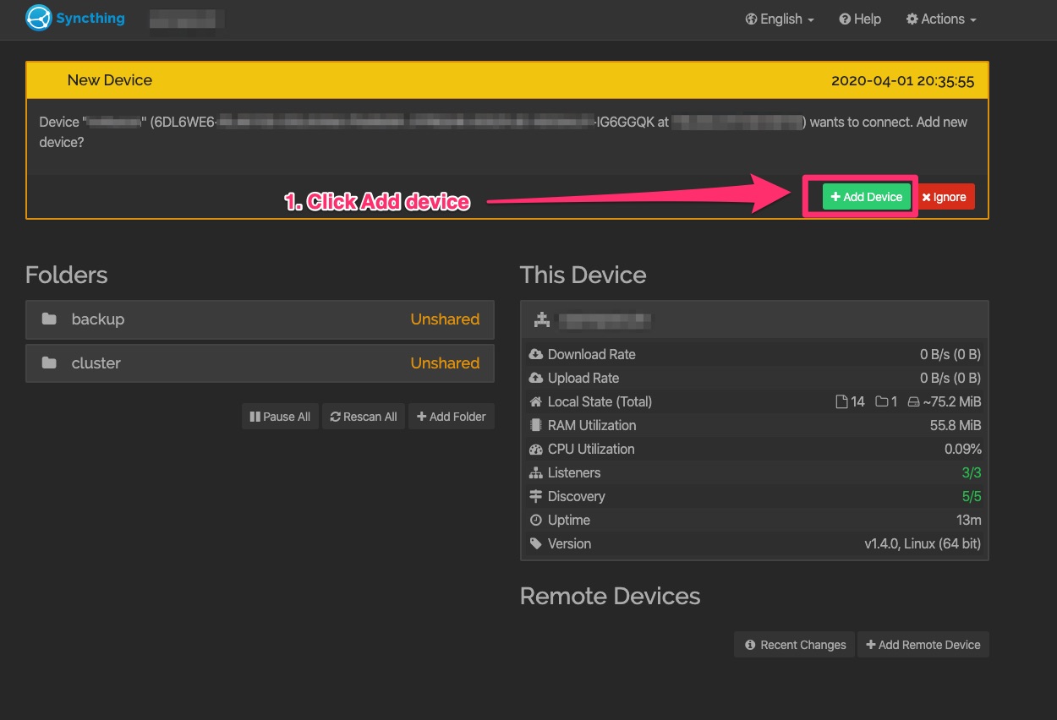
Task: Open the English language dropdown
Action: 780,19
